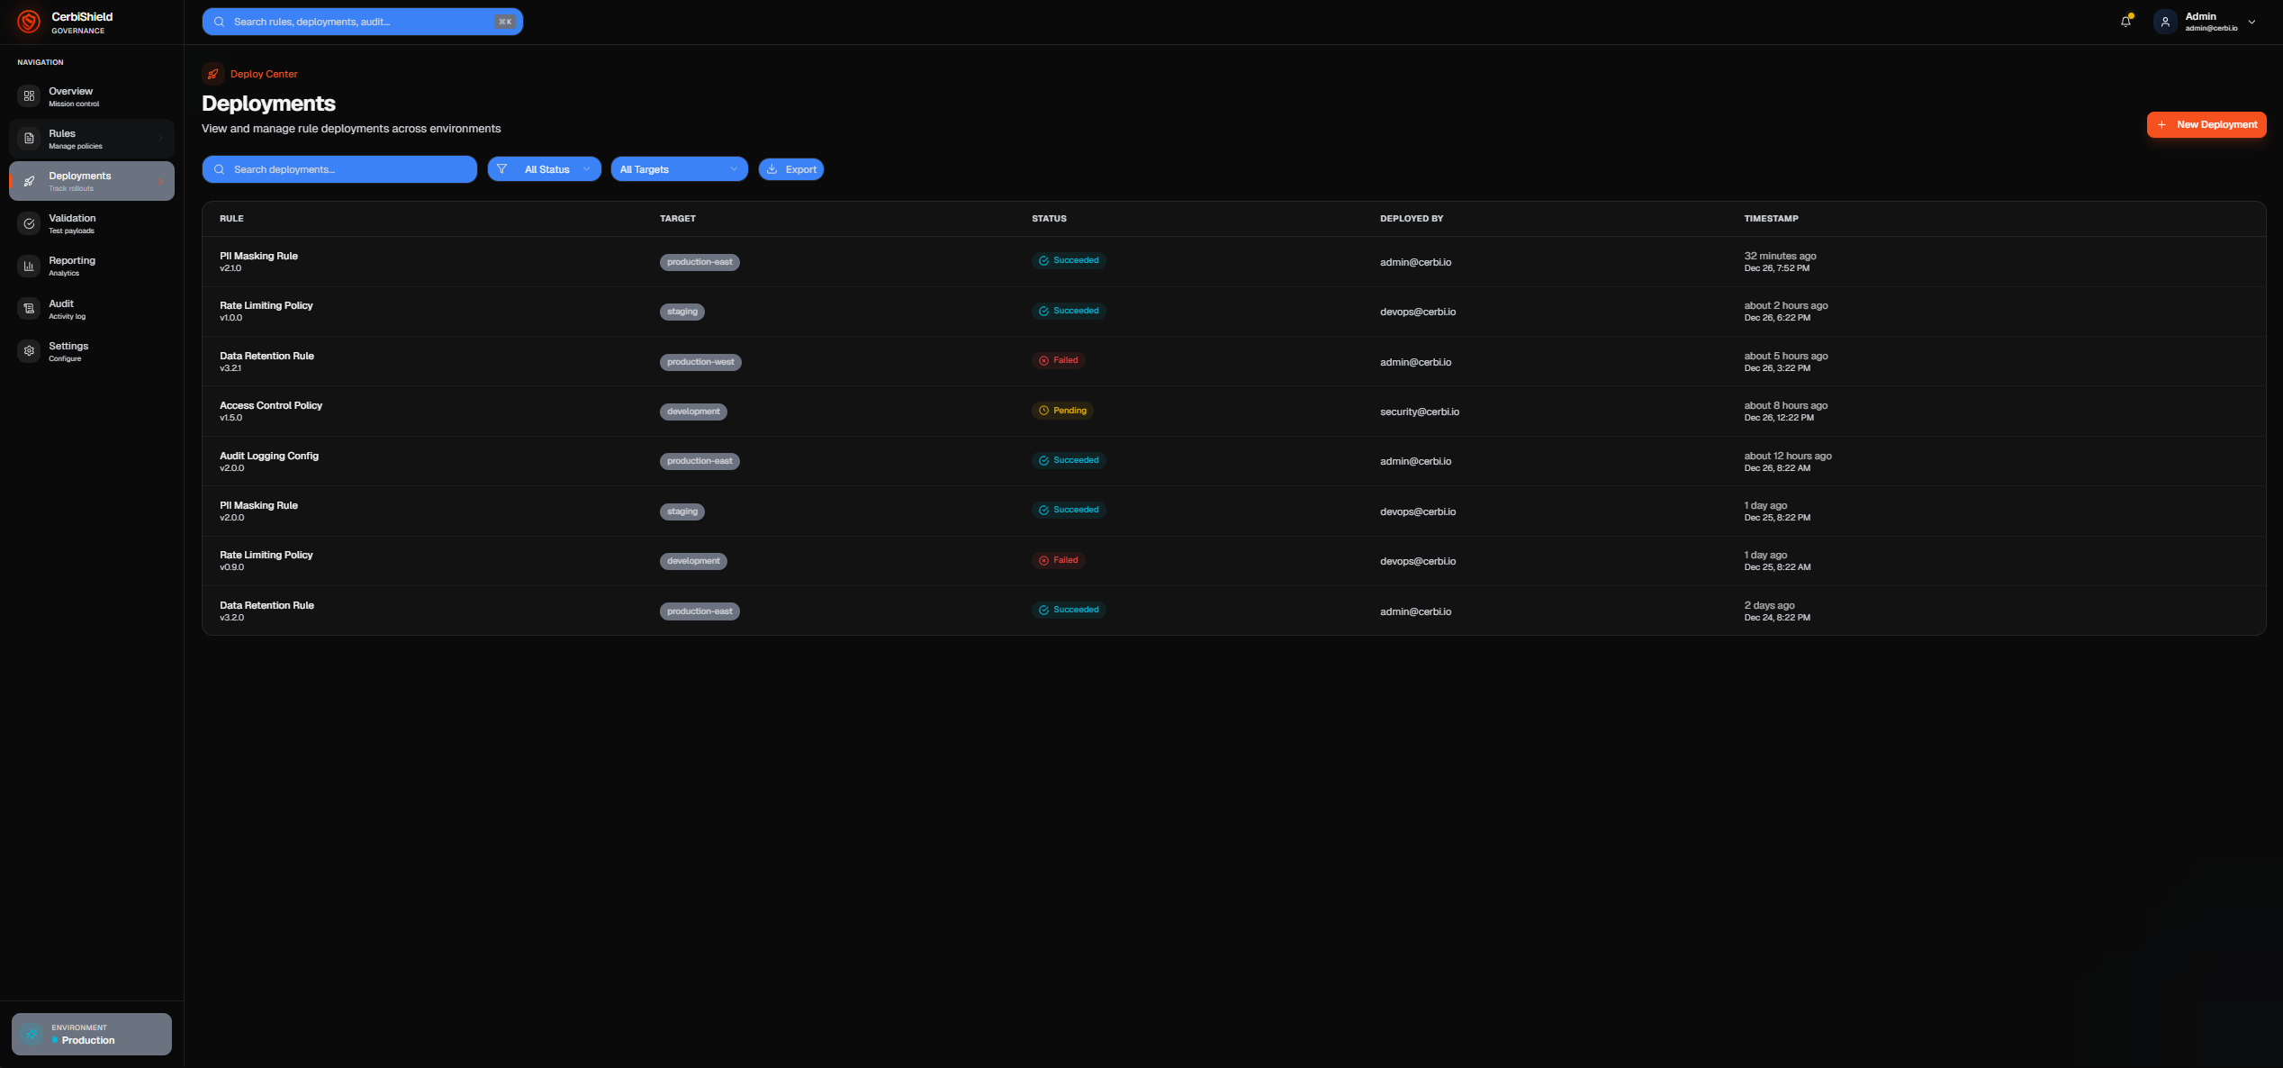Click the Pending badge for Access Control Policy
2283x1068 pixels.
point(1062,411)
